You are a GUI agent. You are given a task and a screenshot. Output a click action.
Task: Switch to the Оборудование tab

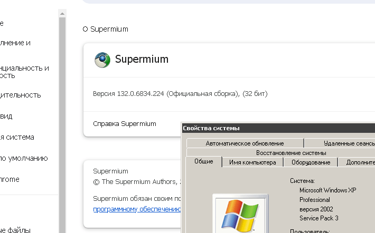[x=311, y=162]
